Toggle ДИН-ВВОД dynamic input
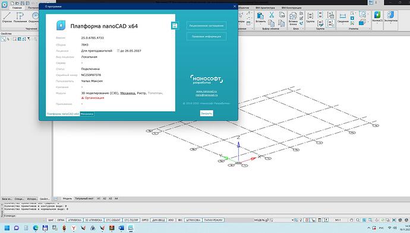The image size is (410, 233). tap(159, 220)
